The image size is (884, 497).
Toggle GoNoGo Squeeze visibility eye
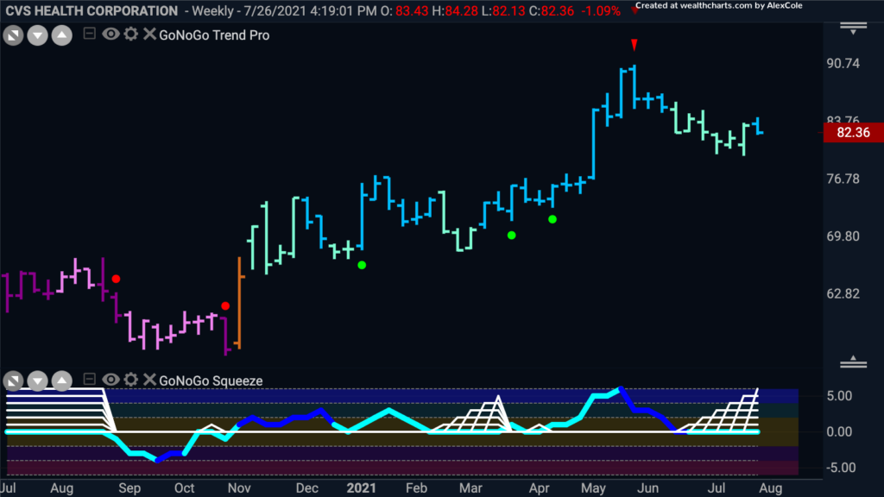[110, 380]
